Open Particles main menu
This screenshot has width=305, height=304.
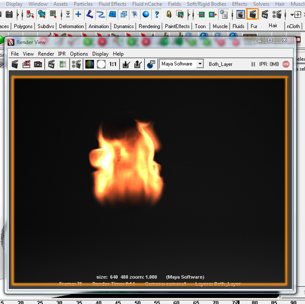(x=83, y=4)
